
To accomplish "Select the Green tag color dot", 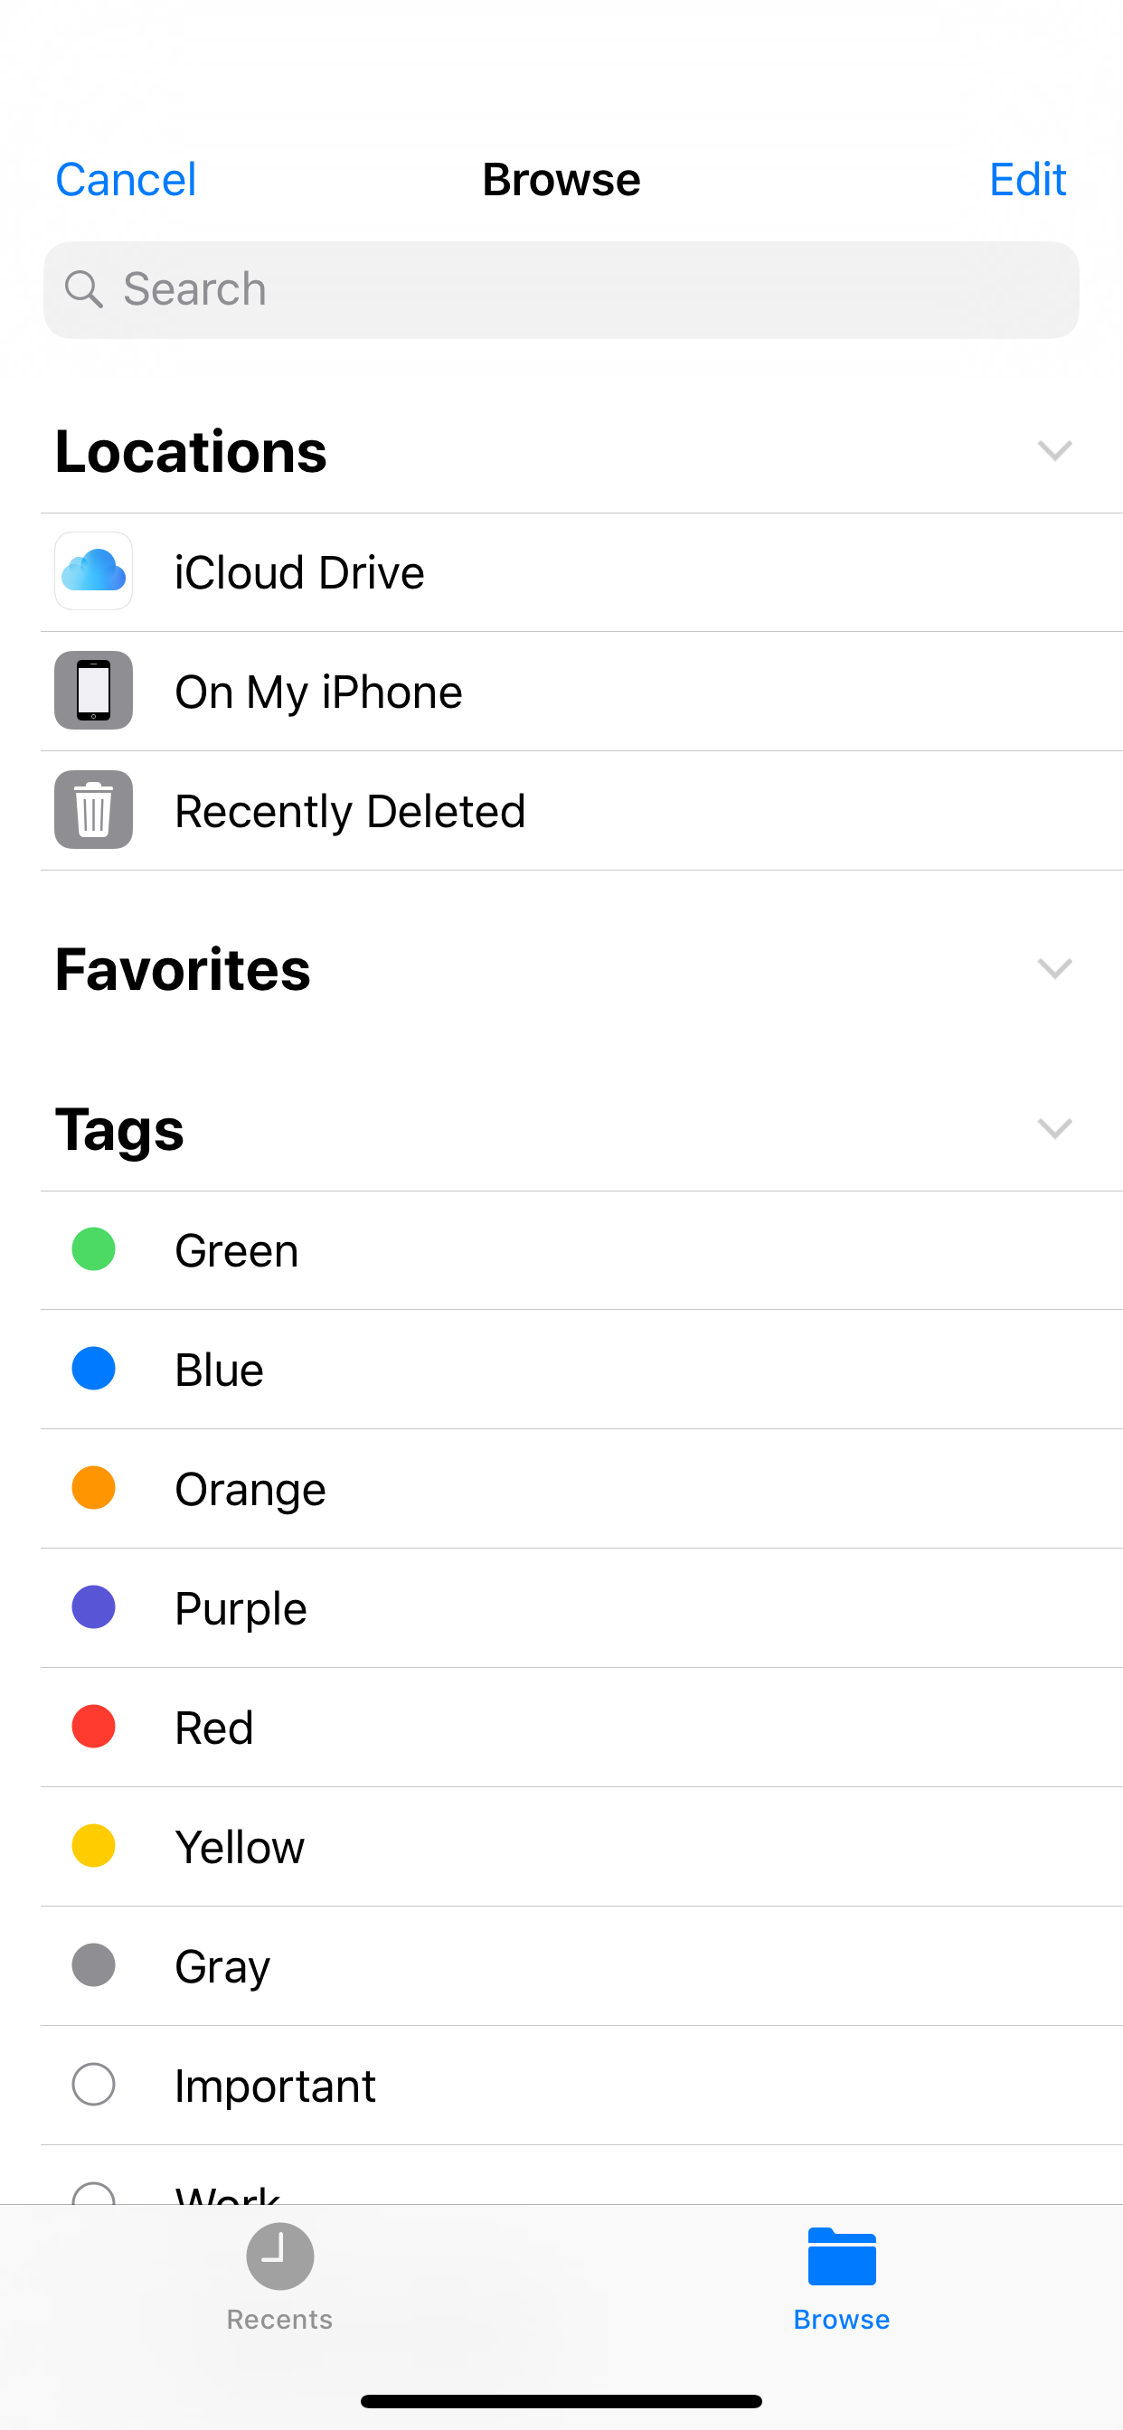I will (93, 1250).
